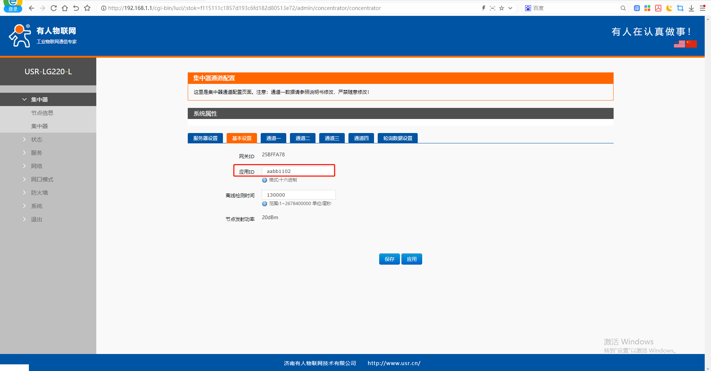Open the colorful apps grid icon

click(647, 8)
